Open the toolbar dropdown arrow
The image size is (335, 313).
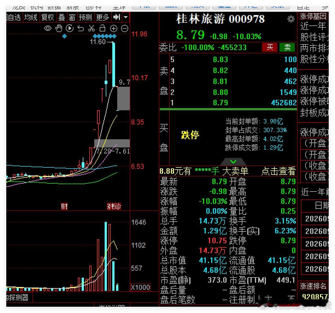(x=126, y=17)
